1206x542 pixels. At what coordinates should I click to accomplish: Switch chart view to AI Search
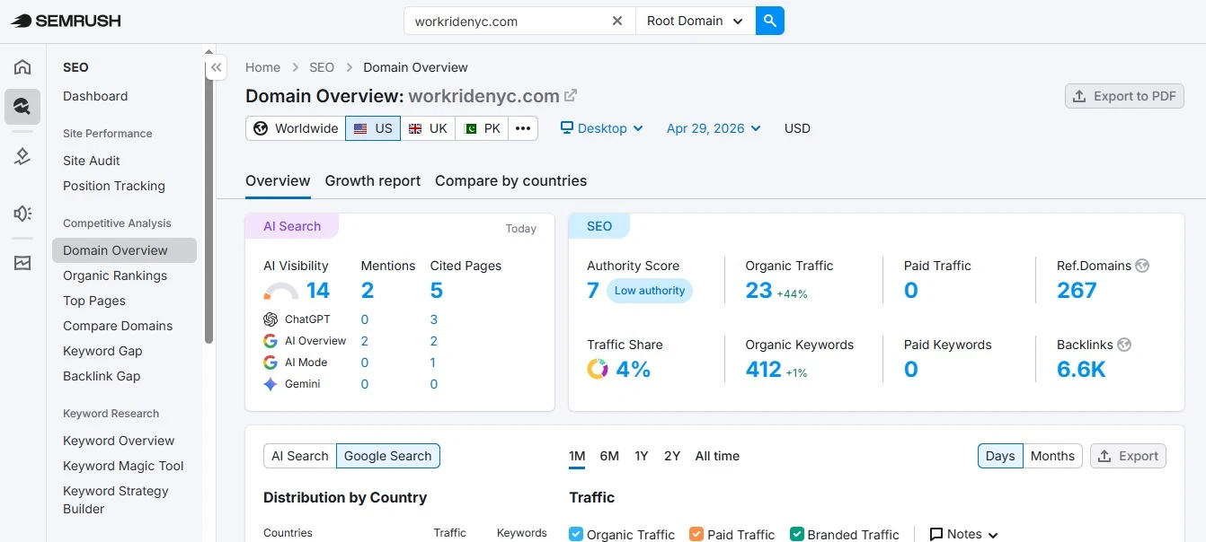point(300,456)
